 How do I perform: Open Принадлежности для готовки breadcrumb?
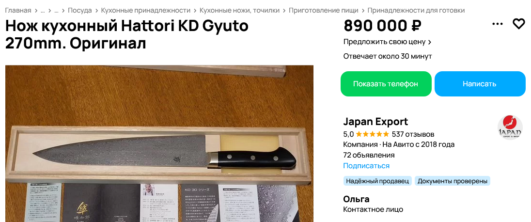tap(416, 11)
